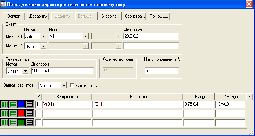The width and height of the screenshot is (255, 136).
Task: Close the dialog with red X button
Action: 249,4
